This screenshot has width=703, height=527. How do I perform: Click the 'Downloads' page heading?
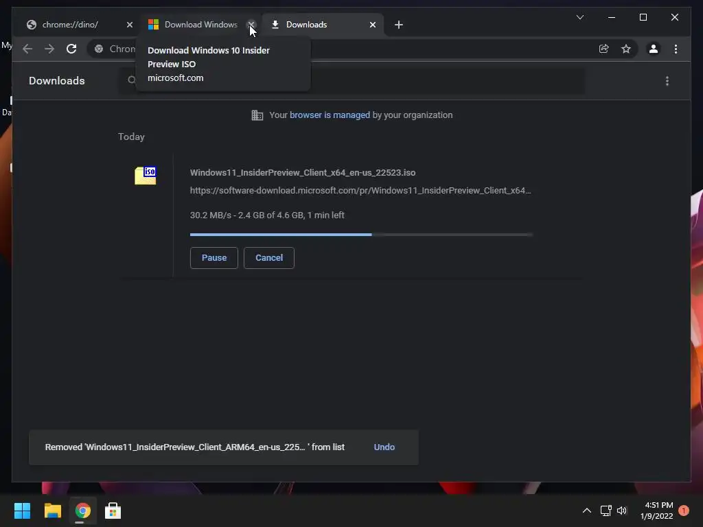57,81
